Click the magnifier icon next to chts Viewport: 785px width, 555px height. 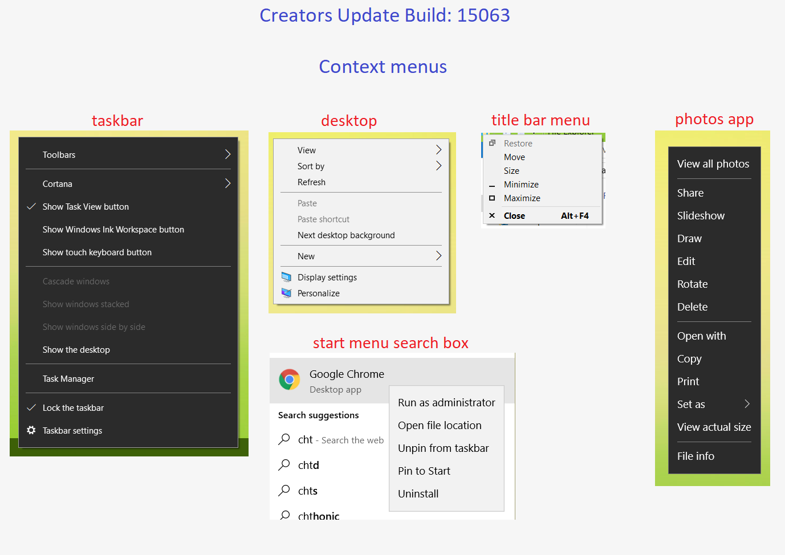click(284, 491)
